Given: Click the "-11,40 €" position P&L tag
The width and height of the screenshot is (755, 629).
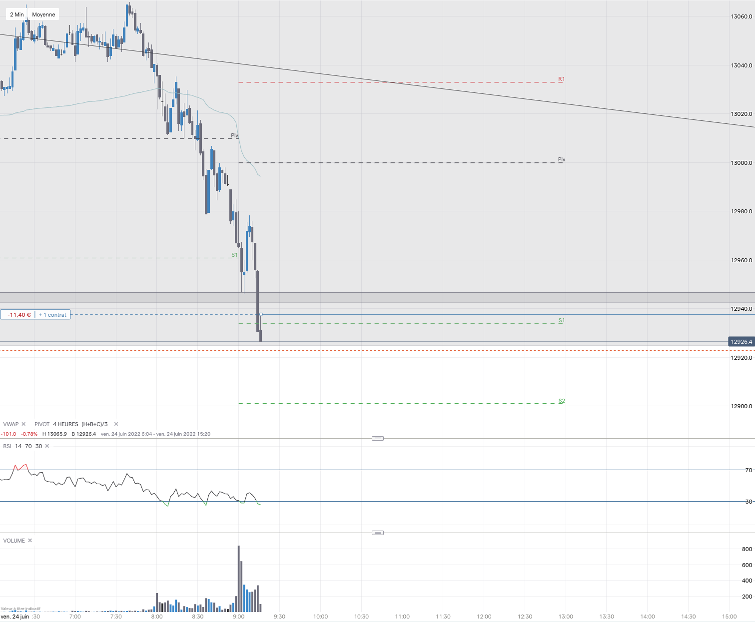Looking at the screenshot, I should point(18,315).
